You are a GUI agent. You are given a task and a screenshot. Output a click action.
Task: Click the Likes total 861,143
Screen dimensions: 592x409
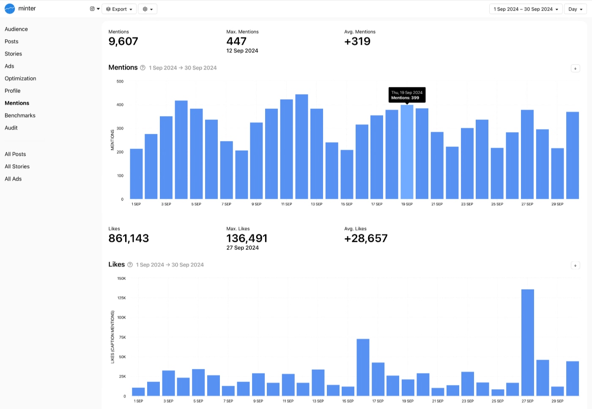point(129,238)
